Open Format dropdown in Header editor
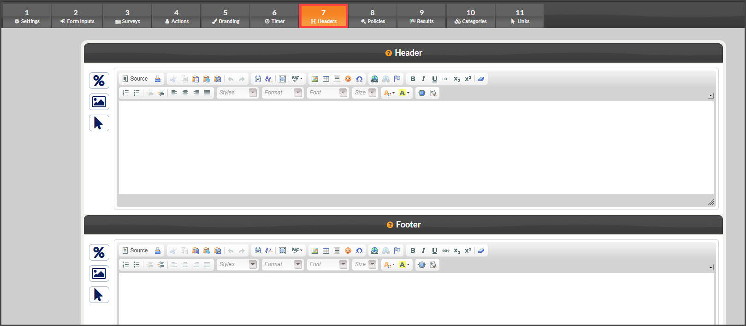The width and height of the screenshot is (746, 326). 282,93
